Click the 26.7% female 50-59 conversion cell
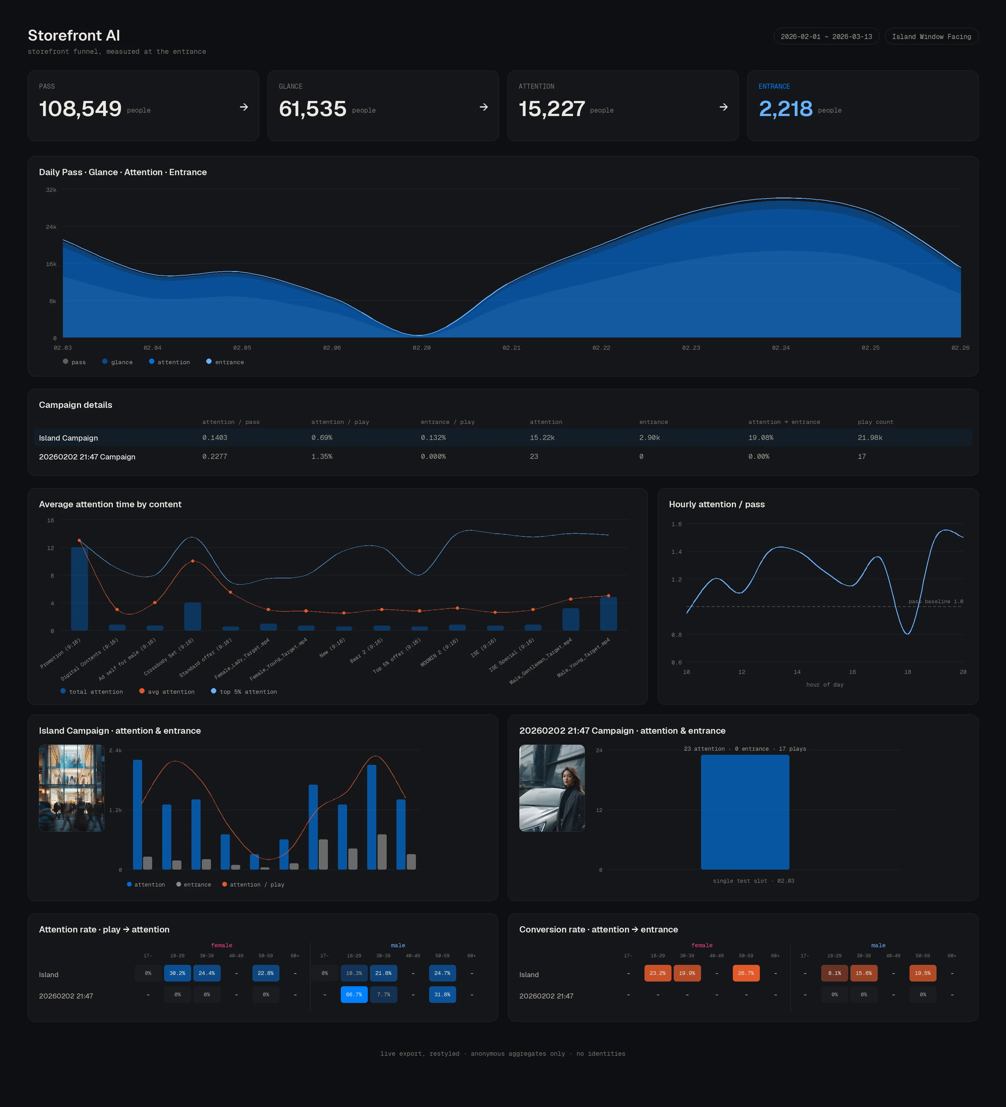This screenshot has height=1107, width=1006. (746, 973)
